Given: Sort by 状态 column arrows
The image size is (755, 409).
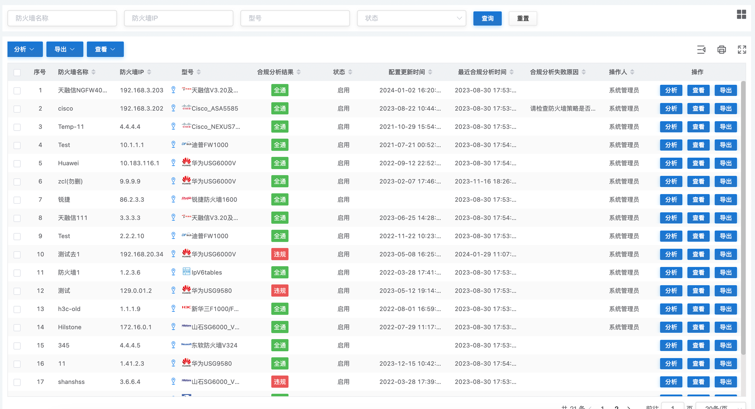Looking at the screenshot, I should tap(350, 72).
